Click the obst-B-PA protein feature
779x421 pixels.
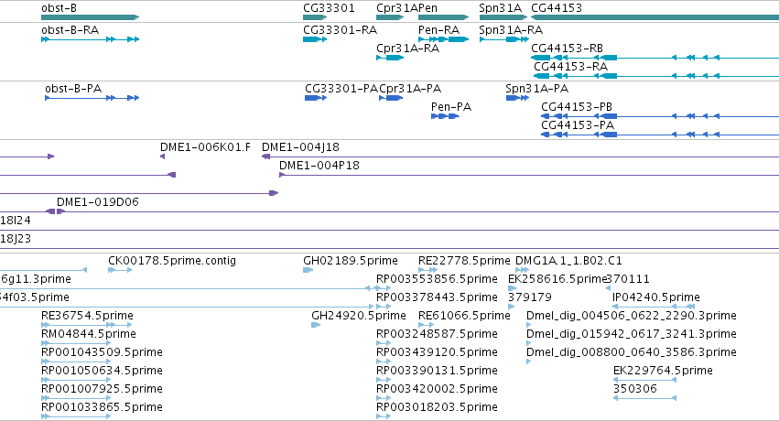point(92,98)
